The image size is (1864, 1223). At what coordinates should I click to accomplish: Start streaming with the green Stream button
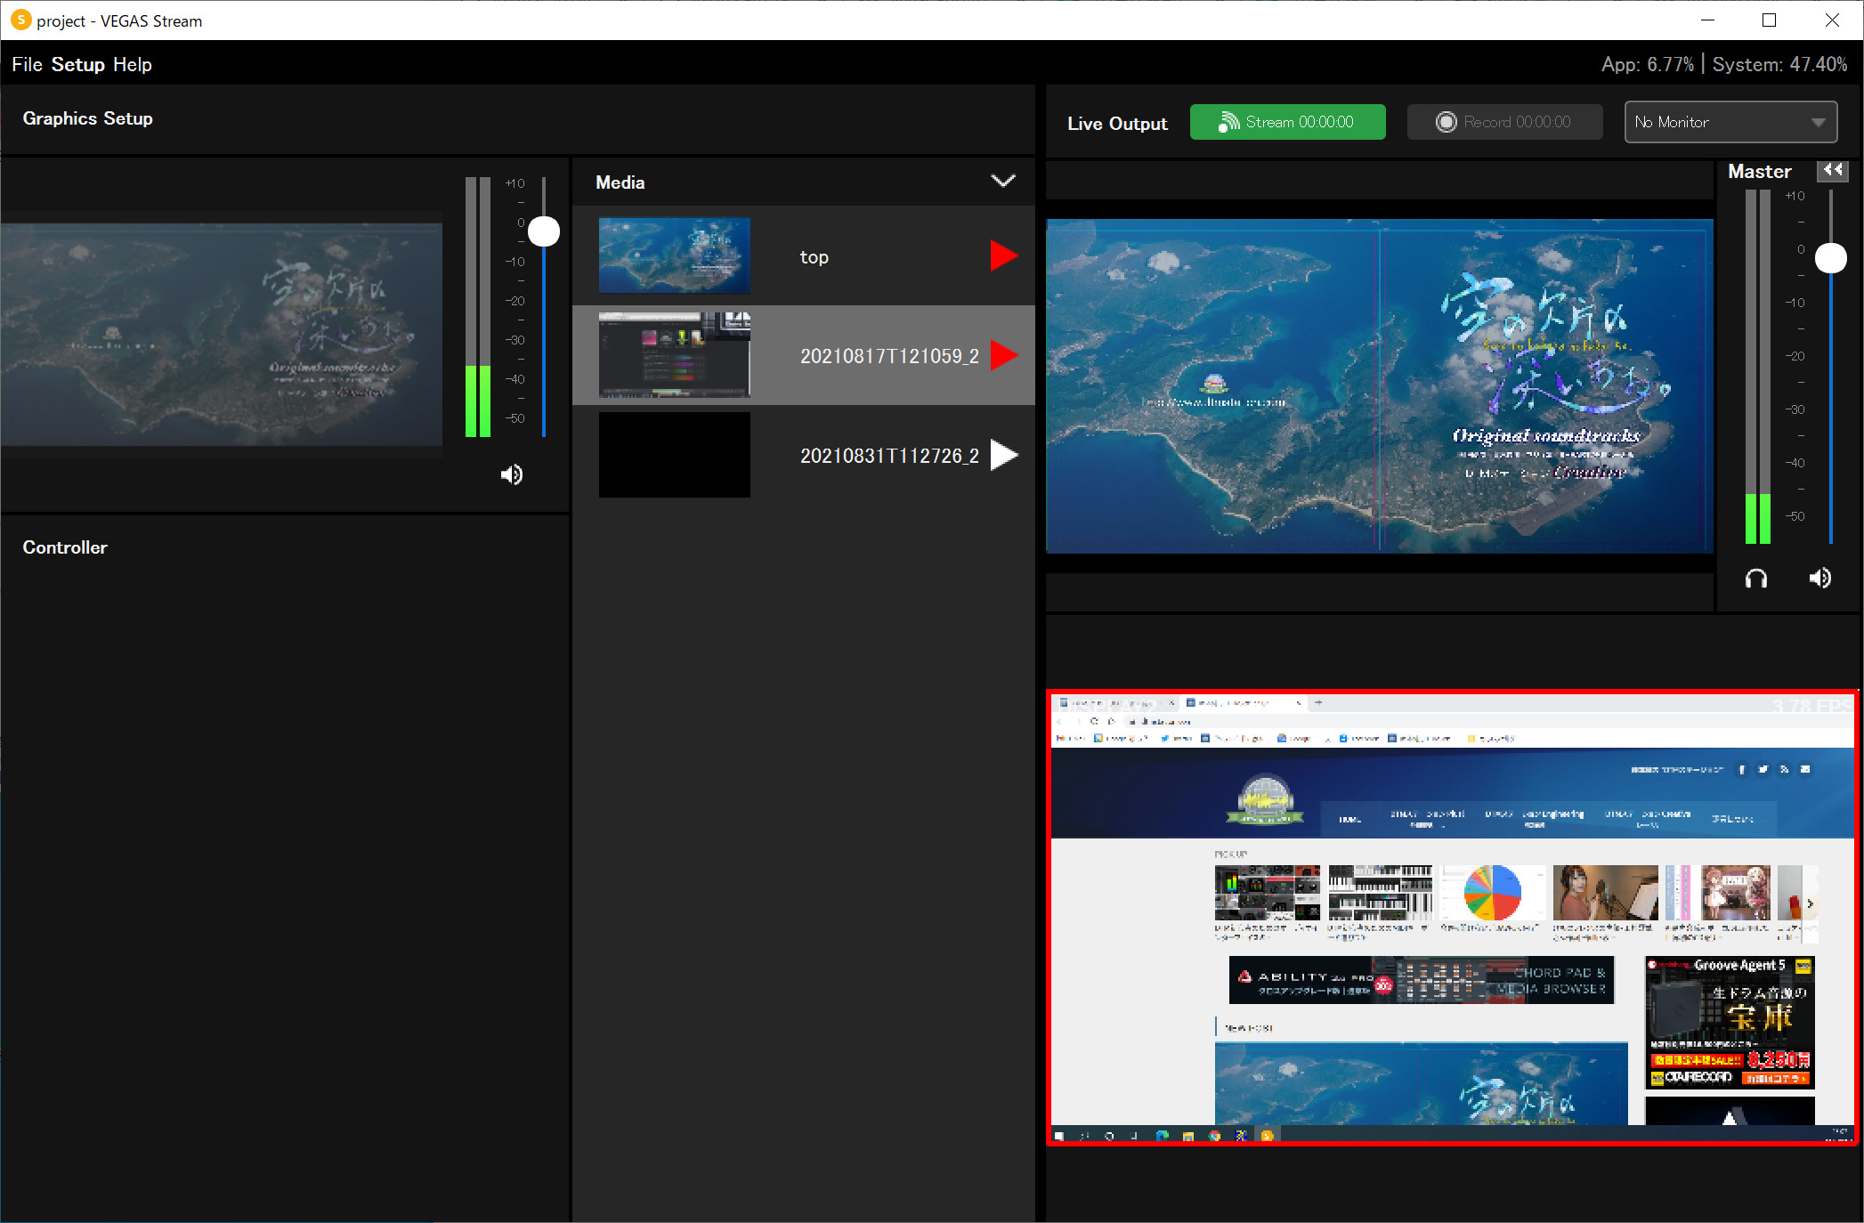[x=1287, y=122]
